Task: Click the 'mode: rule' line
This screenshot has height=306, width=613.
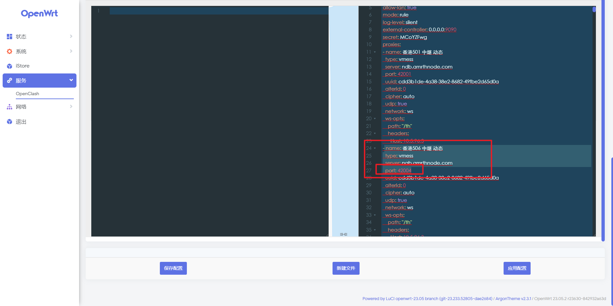Action: [395, 15]
